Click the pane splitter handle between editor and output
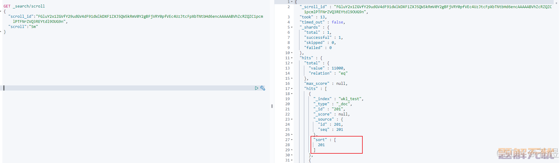560x163 pixels. (x=272, y=106)
